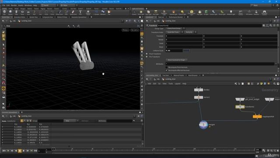This screenshot has width=280, height=158.
Task: Open network editor search icon
Action: [x=274, y=84]
